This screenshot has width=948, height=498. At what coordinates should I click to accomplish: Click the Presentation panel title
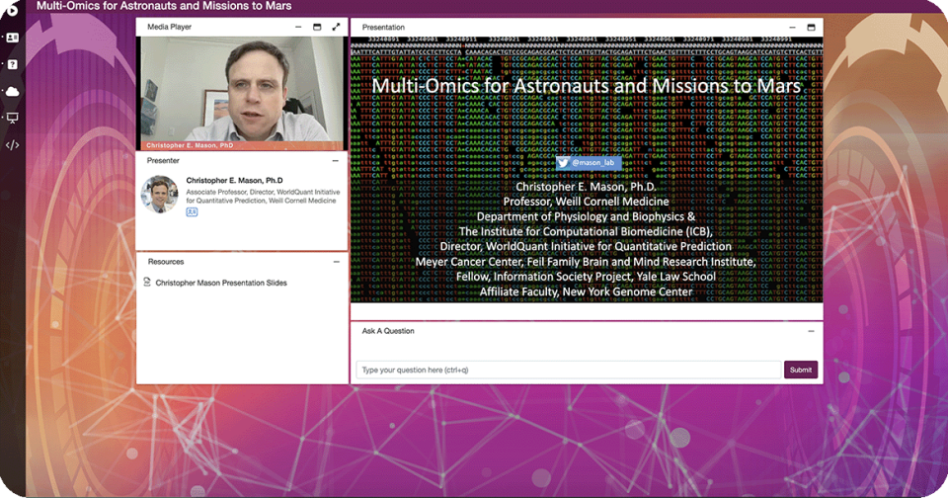point(383,28)
